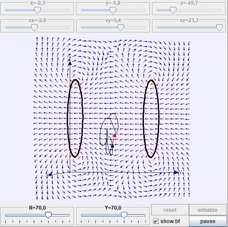The image size is (228, 227).
Task: Click the right end of the z slider track
Action: click(220, 10)
